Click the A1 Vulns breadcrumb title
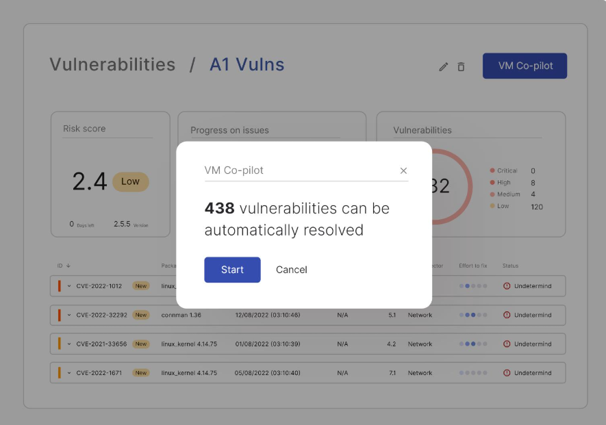The image size is (606, 425). (x=247, y=65)
